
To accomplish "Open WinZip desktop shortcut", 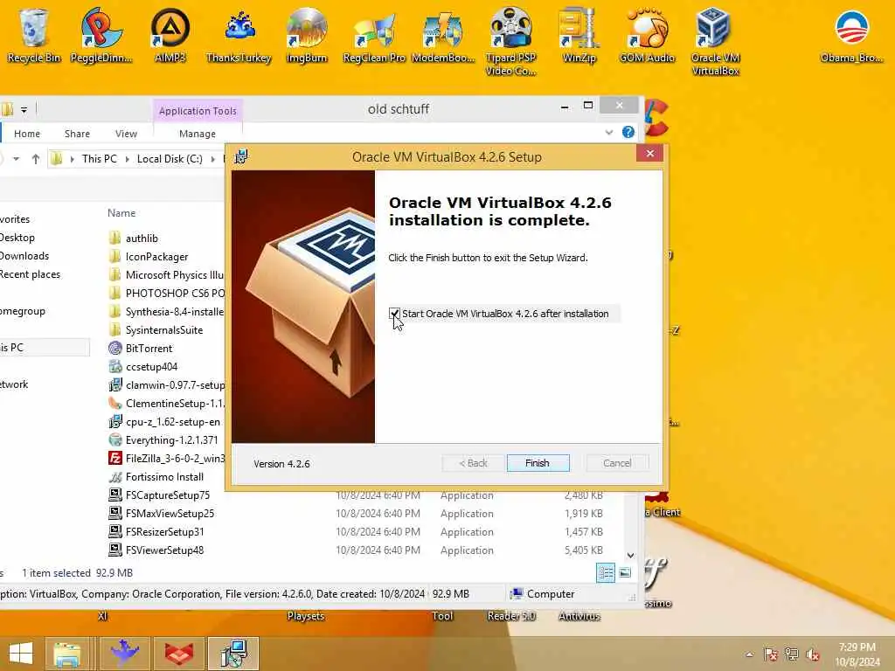I will (x=579, y=34).
